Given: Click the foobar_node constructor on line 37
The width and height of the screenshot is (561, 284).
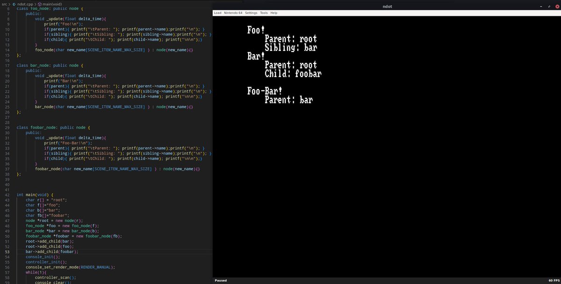Looking at the screenshot, I should click(x=117, y=169).
